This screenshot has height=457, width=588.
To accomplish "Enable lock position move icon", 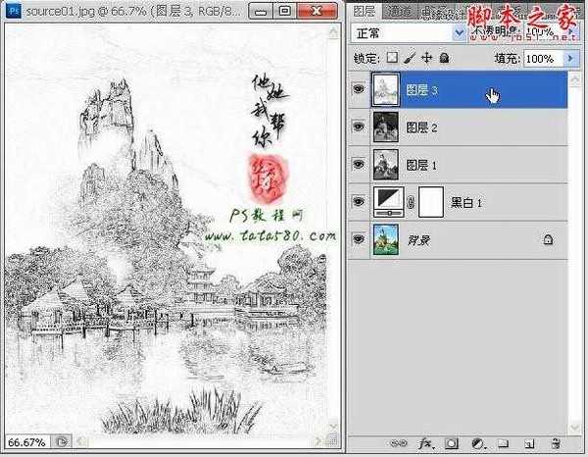I will pos(426,58).
